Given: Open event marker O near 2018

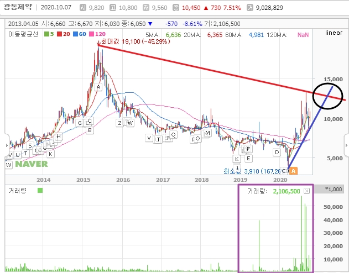Looking at the screenshot, I should (x=197, y=139).
